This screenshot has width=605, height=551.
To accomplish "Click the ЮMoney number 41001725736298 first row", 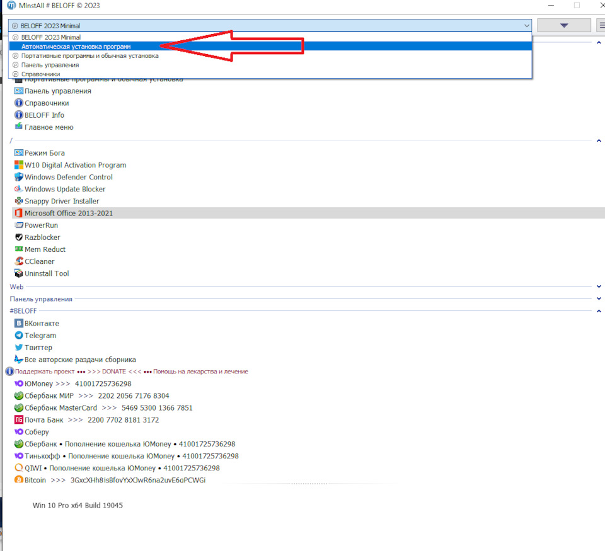I will (x=103, y=383).
